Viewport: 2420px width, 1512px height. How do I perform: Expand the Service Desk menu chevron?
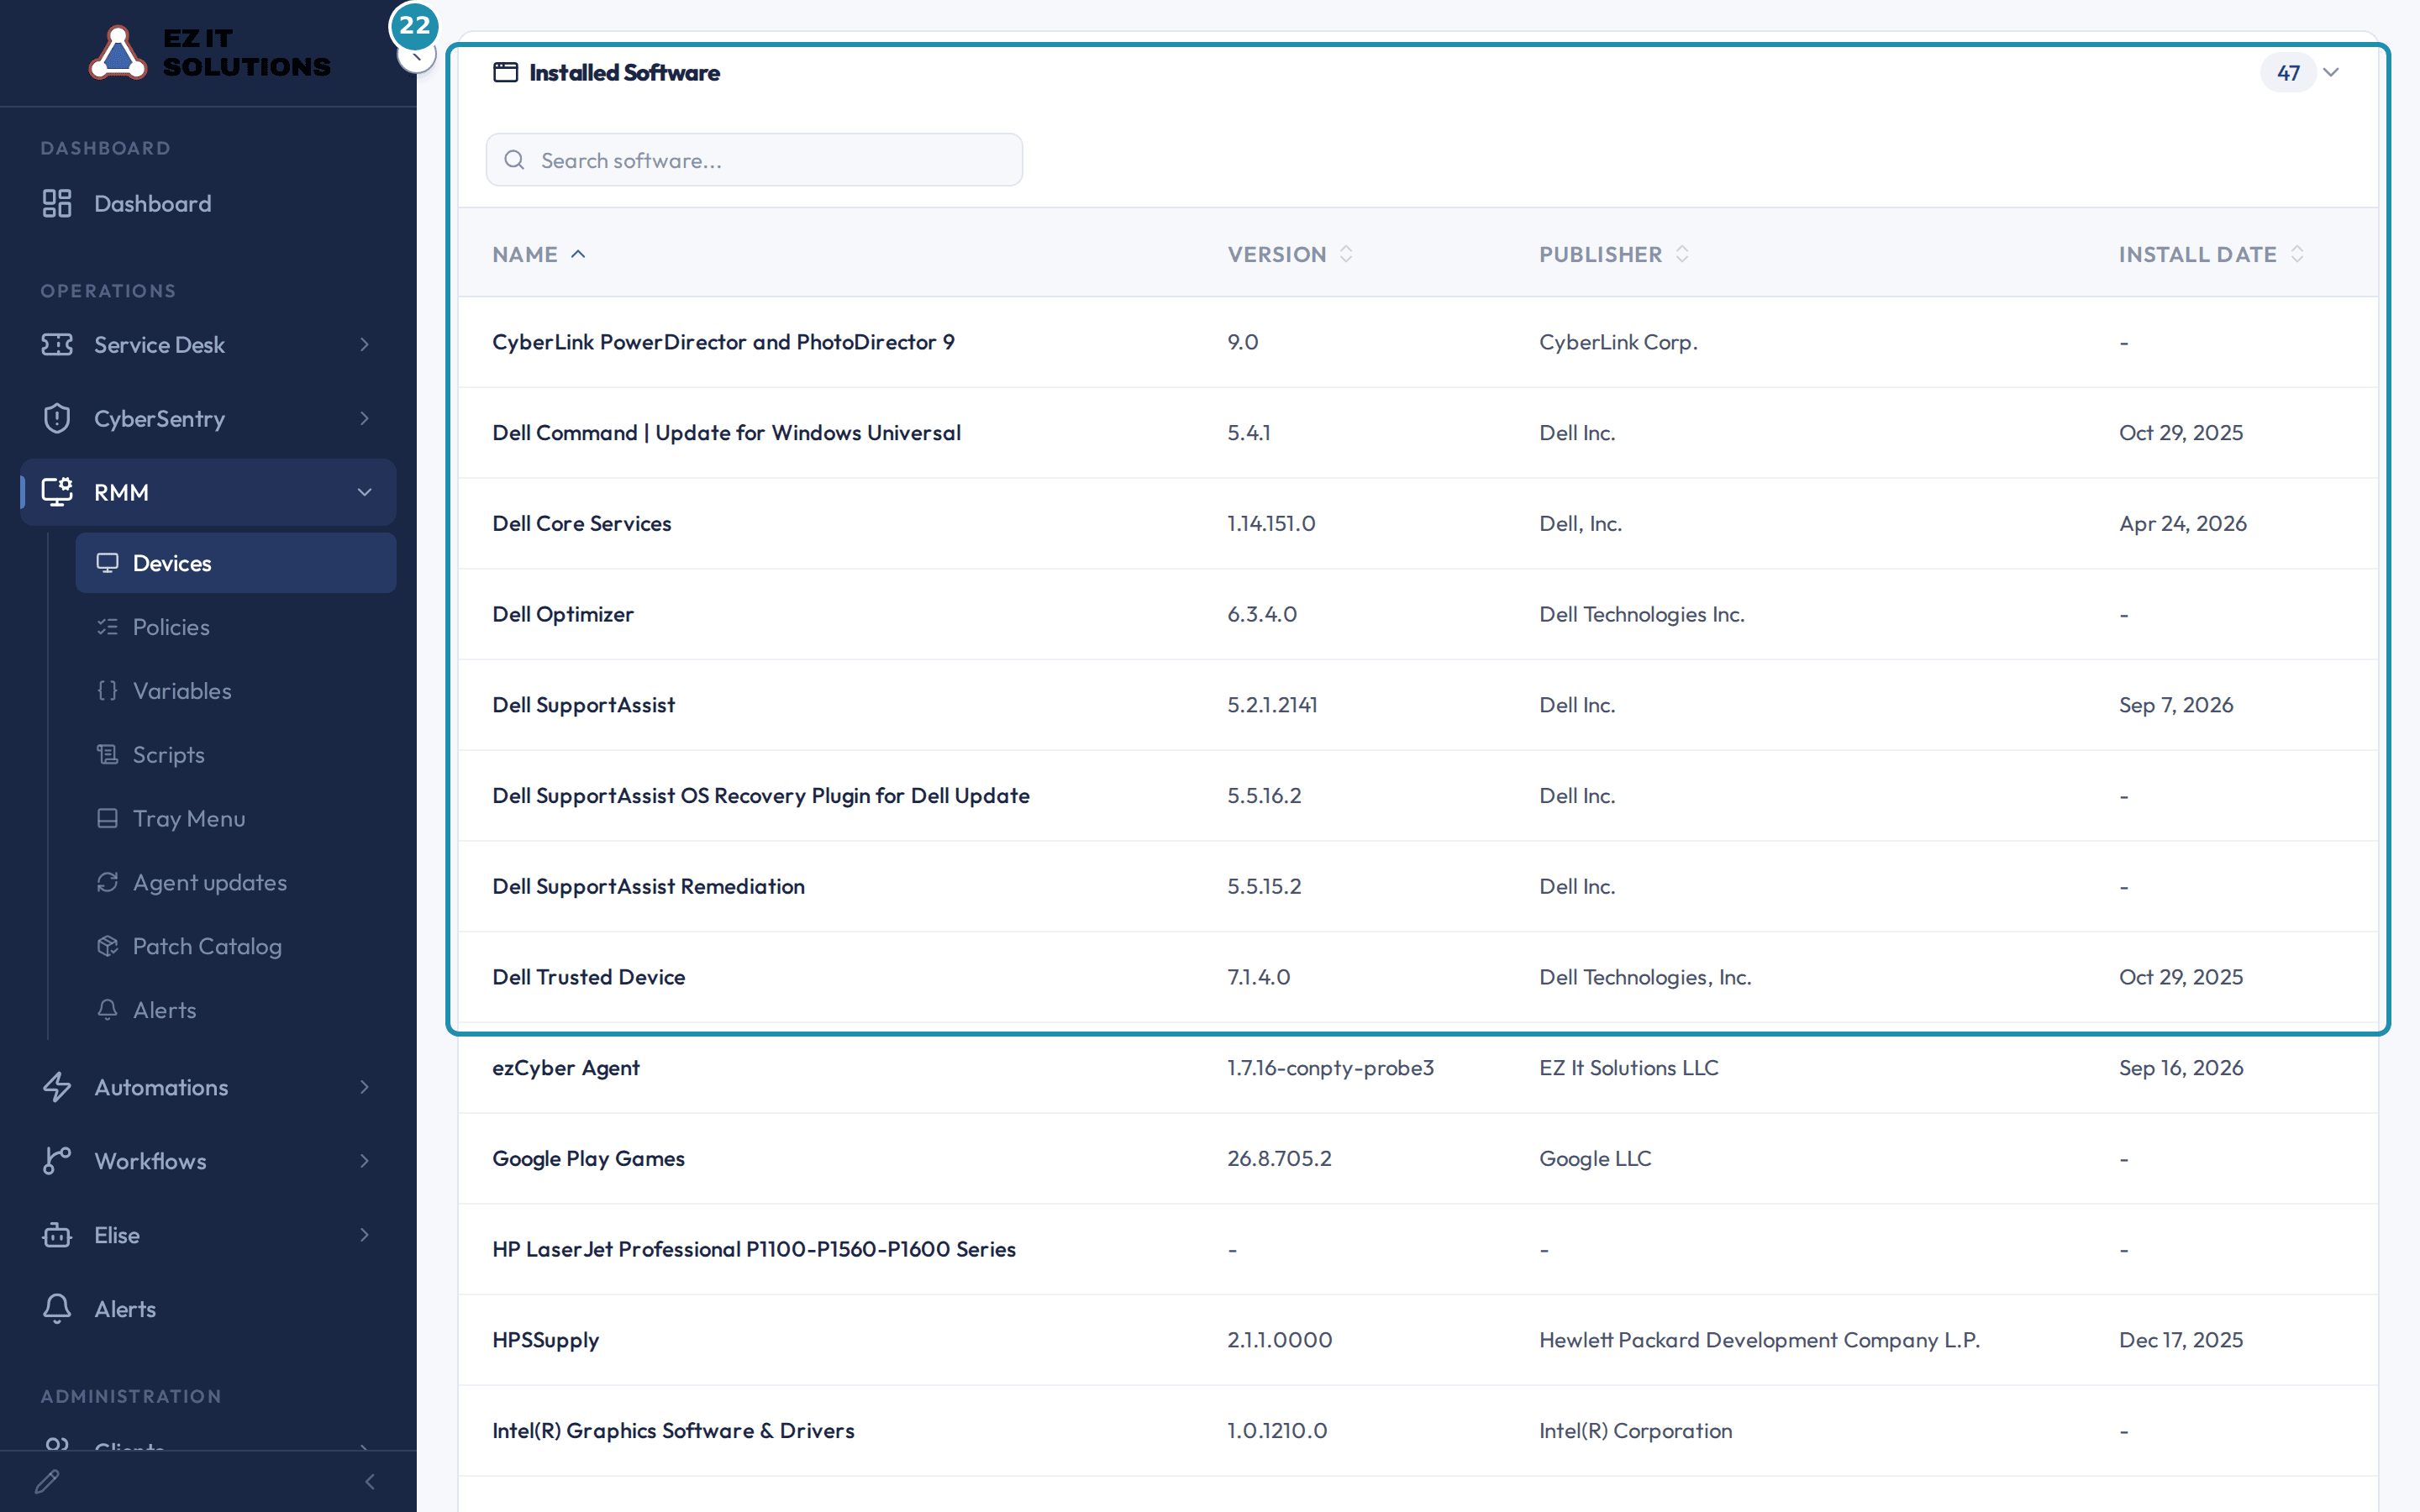tap(365, 345)
